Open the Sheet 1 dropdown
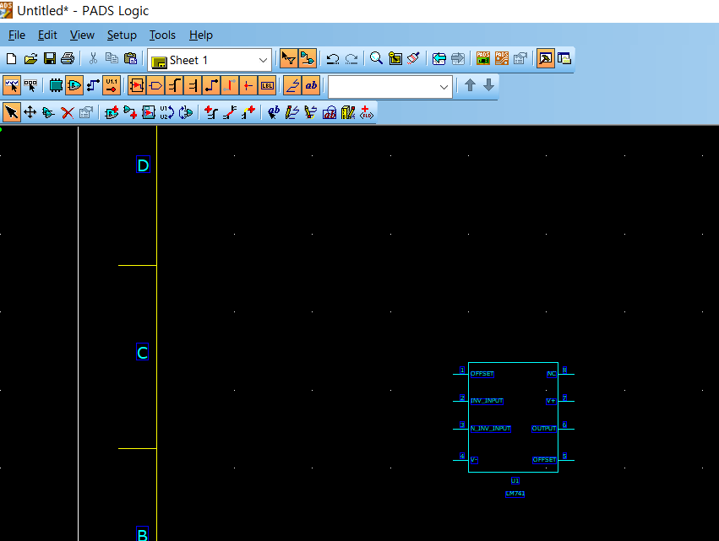The width and height of the screenshot is (719, 541). click(x=263, y=60)
